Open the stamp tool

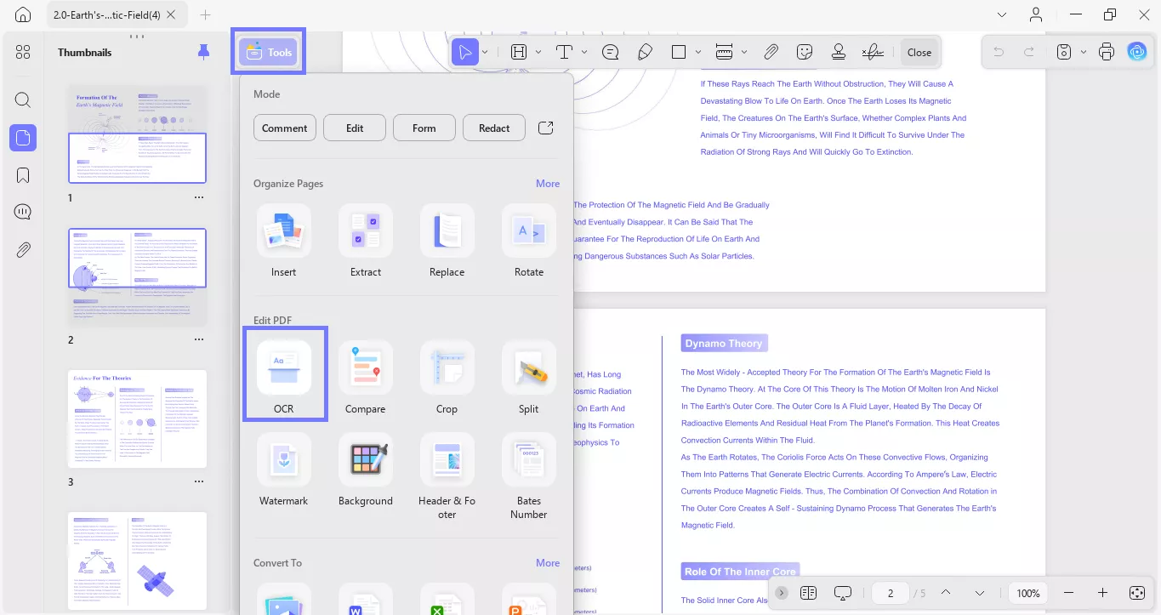pos(839,52)
